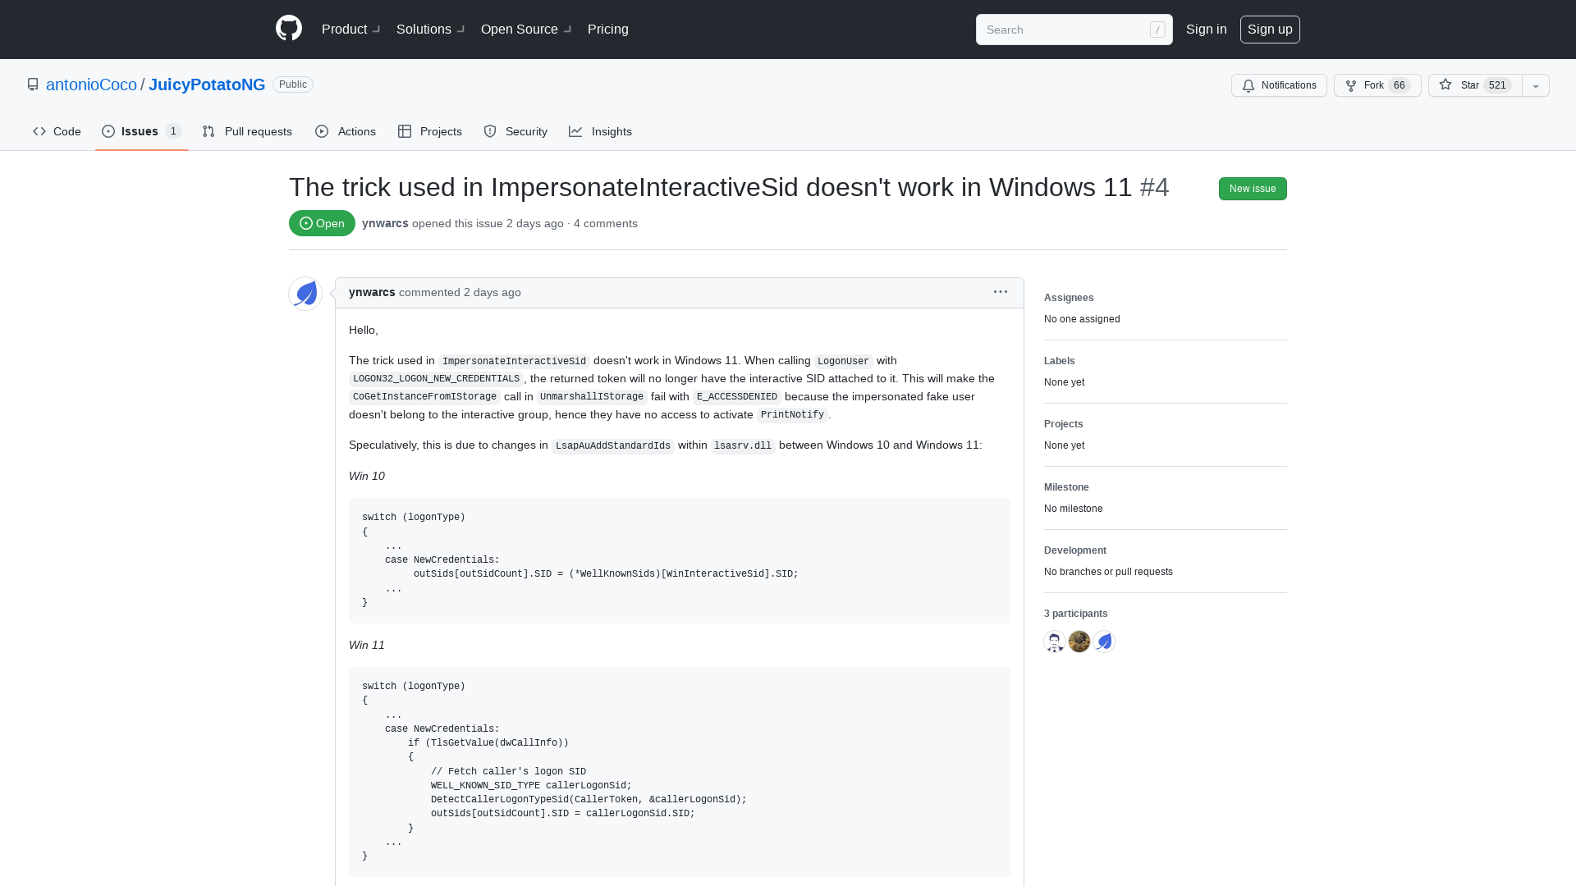Create a New issue

click(x=1253, y=189)
